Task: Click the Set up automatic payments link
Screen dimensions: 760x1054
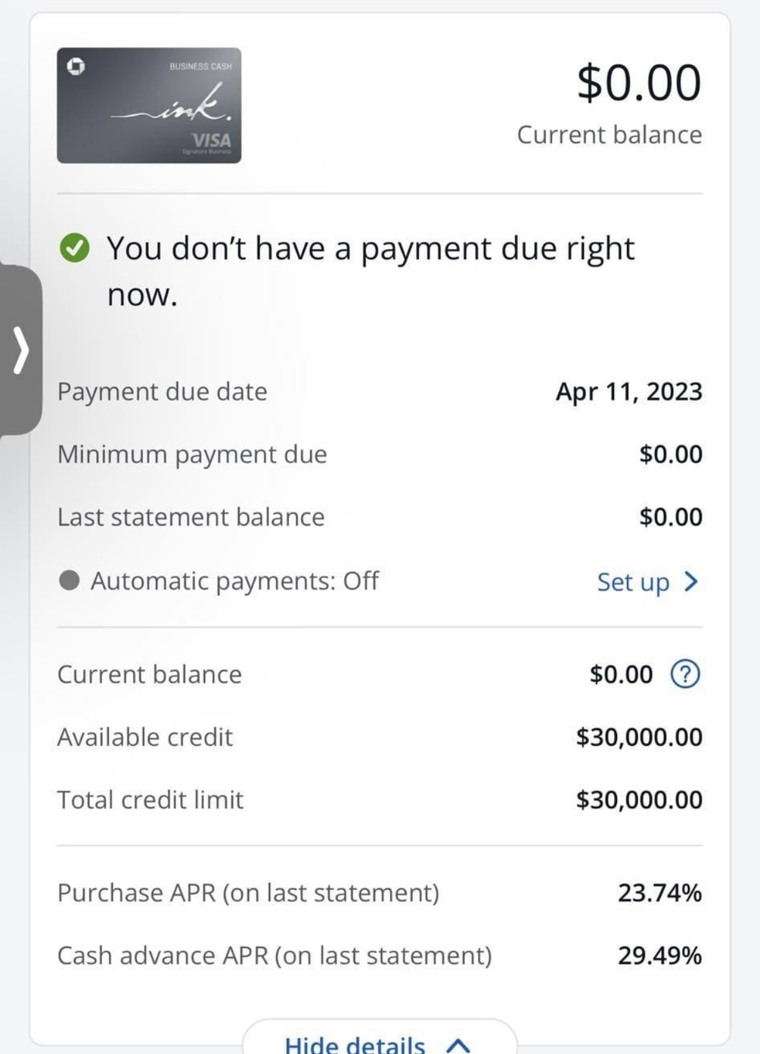Action: click(633, 582)
